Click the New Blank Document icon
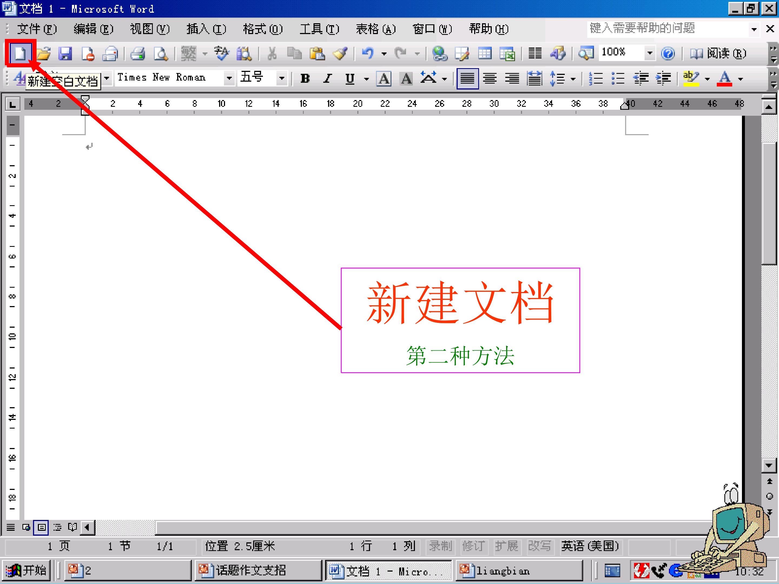 pyautogui.click(x=20, y=54)
